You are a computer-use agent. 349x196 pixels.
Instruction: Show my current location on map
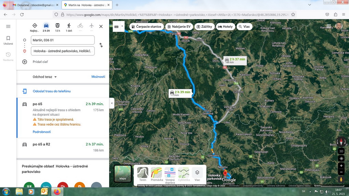[x=341, y=158]
